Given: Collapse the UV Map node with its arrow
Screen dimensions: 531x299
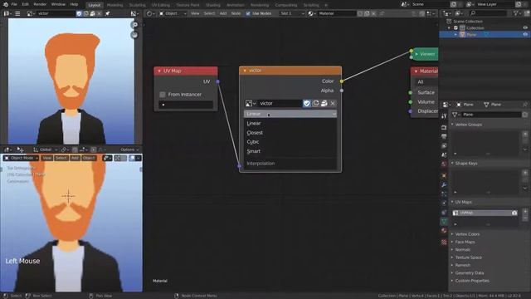Looking at the screenshot, I should (x=159, y=71).
